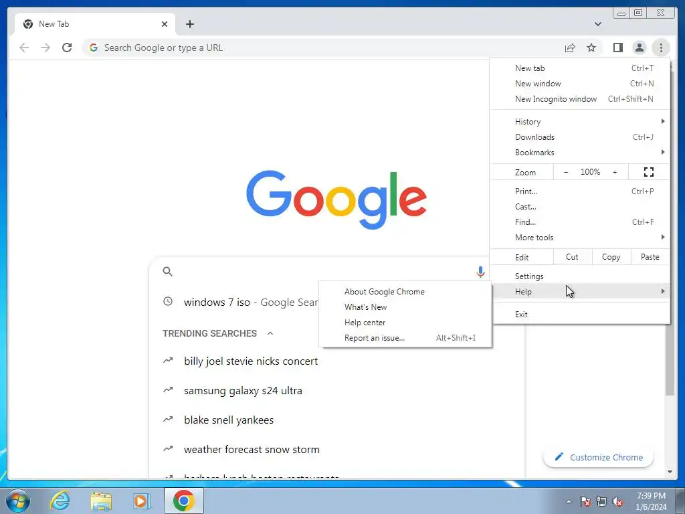The image size is (685, 514).
Task: Choose Print... from the menu
Action: point(580,191)
